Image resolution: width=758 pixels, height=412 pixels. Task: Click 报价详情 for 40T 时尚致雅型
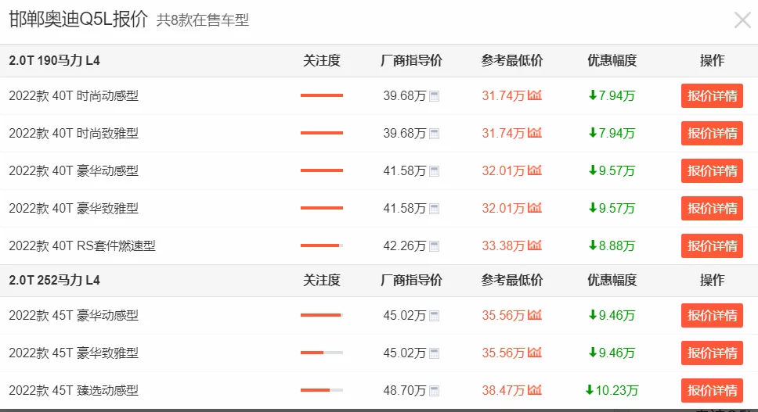click(x=712, y=133)
